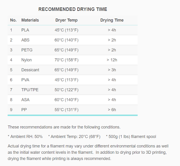The image size is (180, 166).
Task: Click ASA dryer temp 60°C (140°F)
Action: (x=66, y=100)
